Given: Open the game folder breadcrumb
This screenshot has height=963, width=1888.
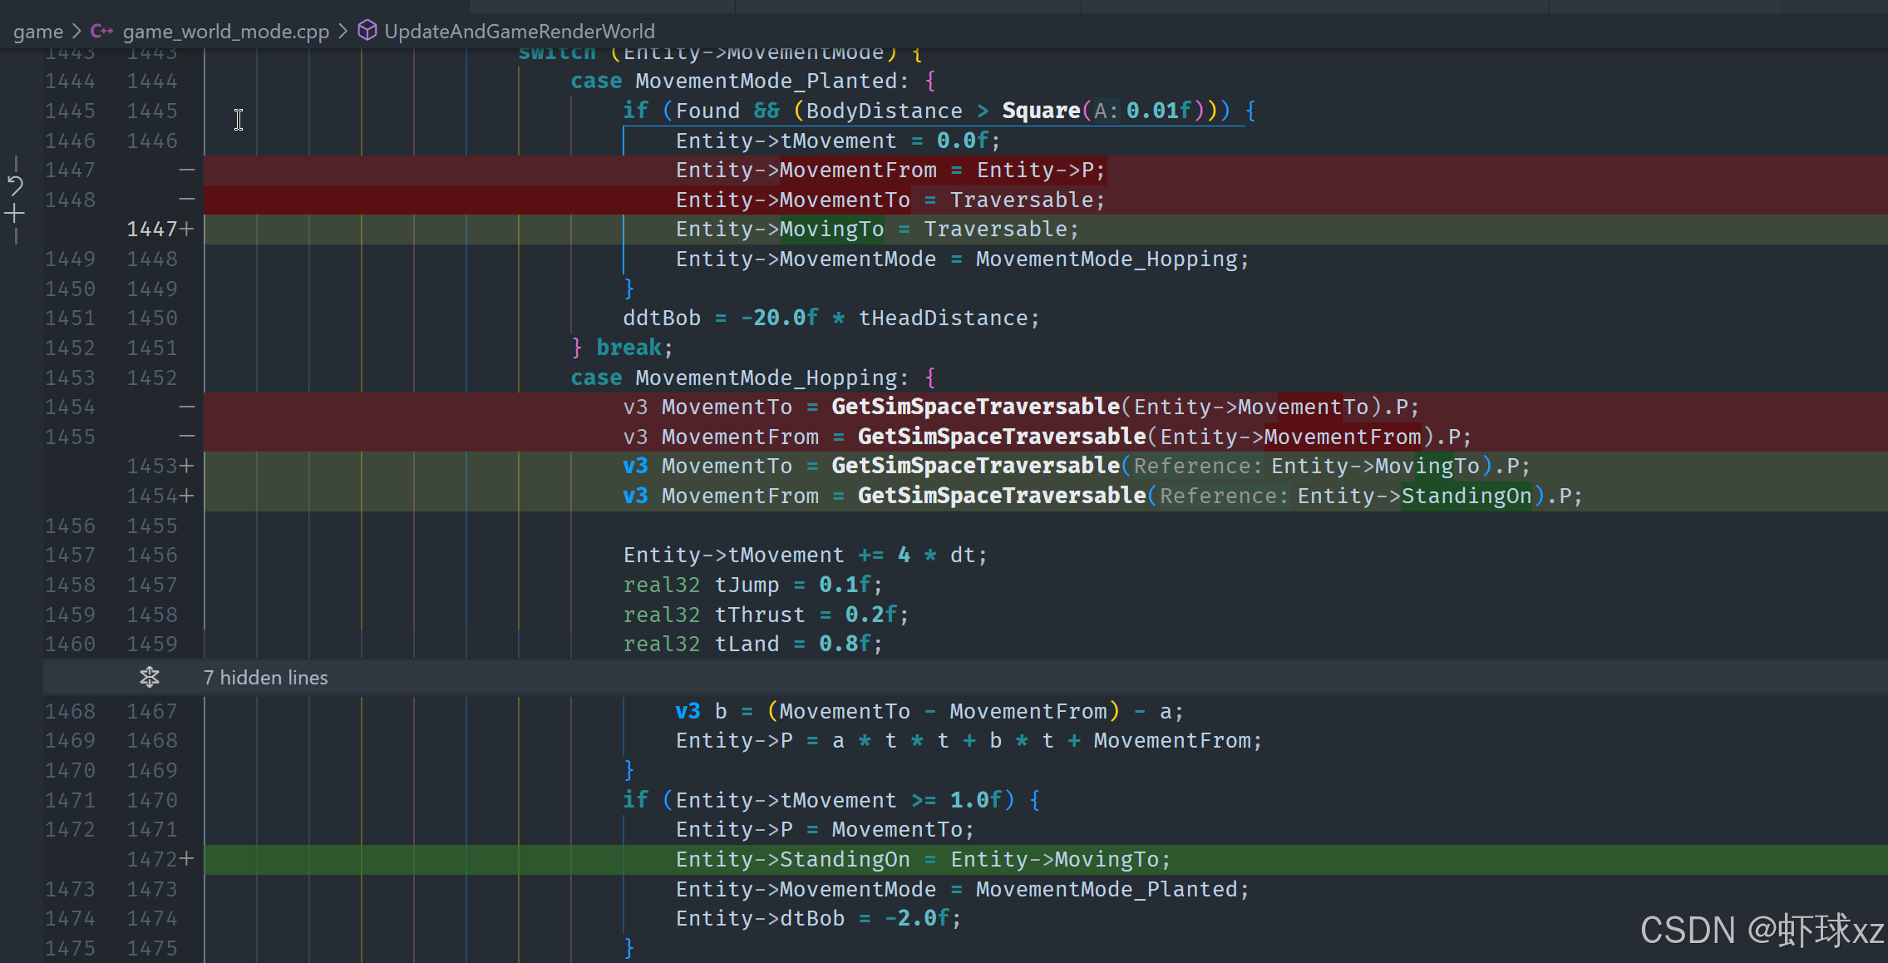Looking at the screenshot, I should coord(38,32).
